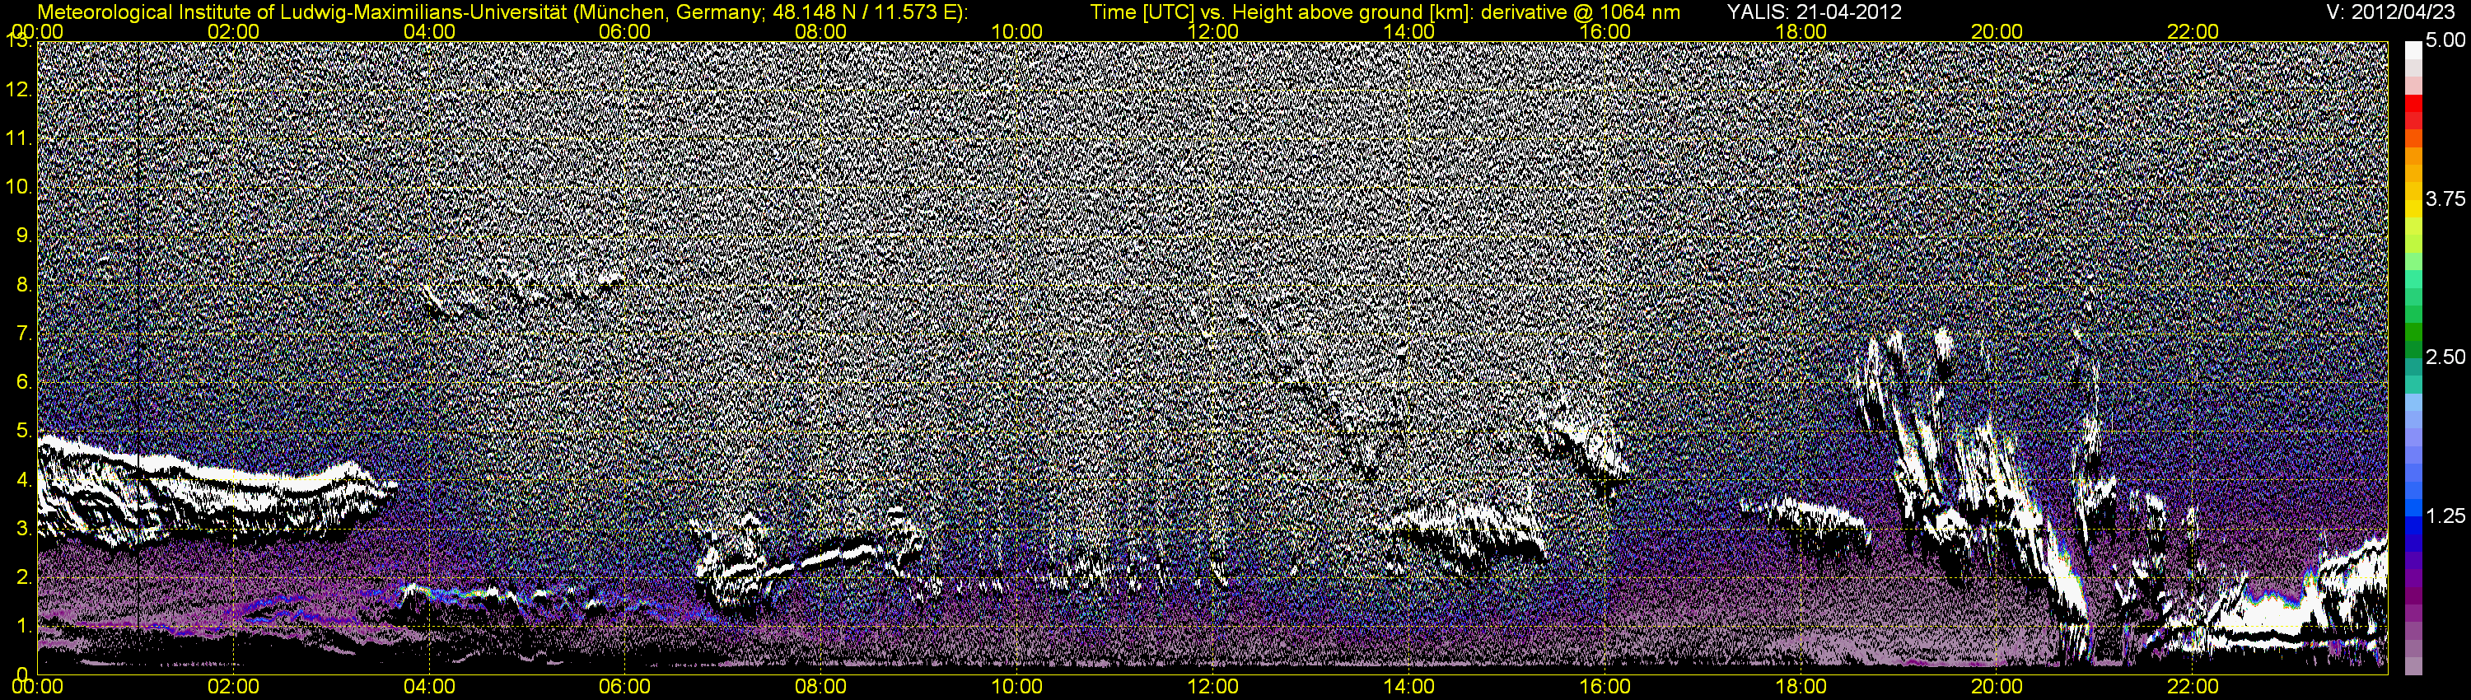Click '18:00' on the lower time axis
This screenshot has height=700, width=2471.
(x=1801, y=687)
